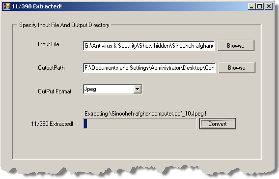The width and height of the screenshot is (279, 179).
Task: Click the 'Extracting \Sinooheh-afghancomputer.pdf_10.Jpeg !' text
Action: 145,114
